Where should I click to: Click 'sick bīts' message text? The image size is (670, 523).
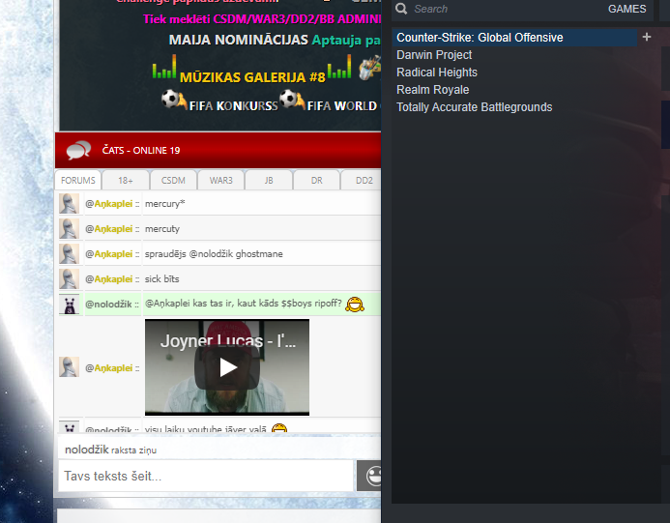tap(162, 279)
